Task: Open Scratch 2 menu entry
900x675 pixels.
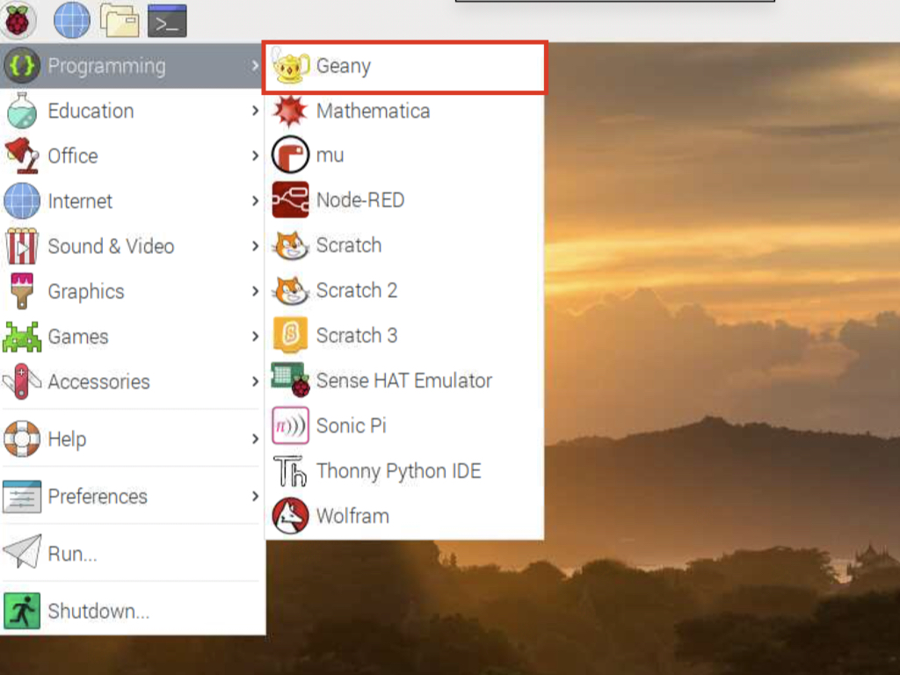Action: pos(404,290)
